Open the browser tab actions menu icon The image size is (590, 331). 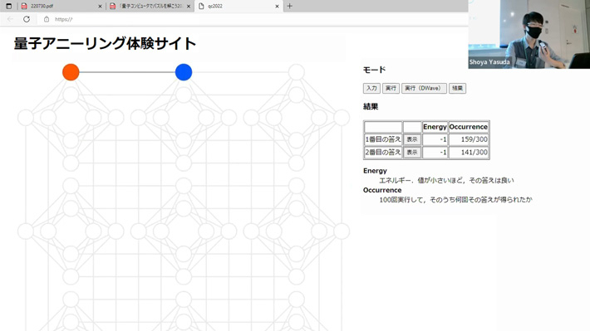8,6
